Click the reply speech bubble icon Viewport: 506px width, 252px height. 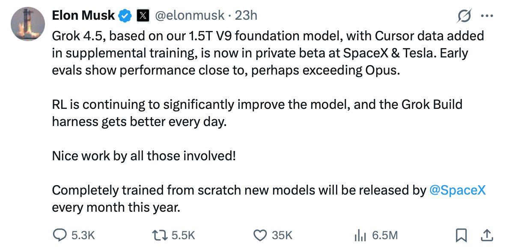[x=60, y=235]
